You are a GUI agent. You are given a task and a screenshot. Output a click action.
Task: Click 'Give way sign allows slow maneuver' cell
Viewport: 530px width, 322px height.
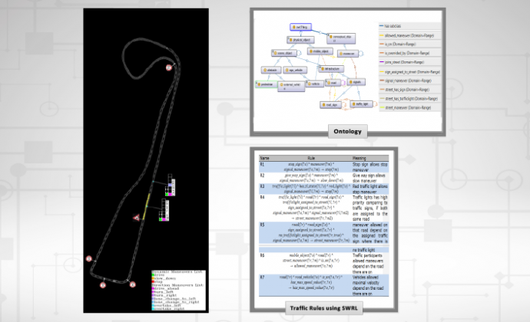(x=369, y=178)
